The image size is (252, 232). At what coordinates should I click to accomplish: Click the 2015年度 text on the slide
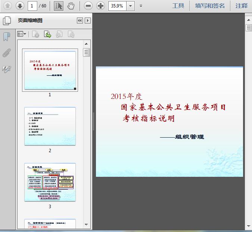(x=127, y=97)
